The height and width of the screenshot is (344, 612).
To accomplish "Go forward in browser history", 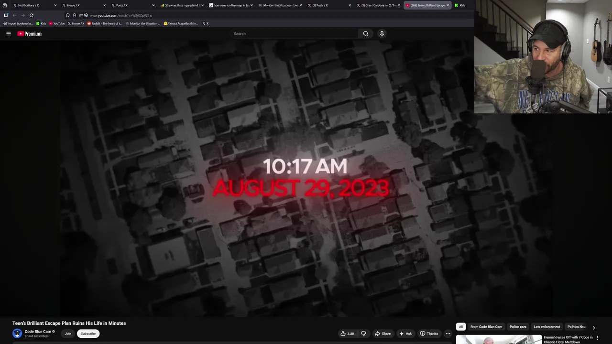I will click(x=22, y=15).
